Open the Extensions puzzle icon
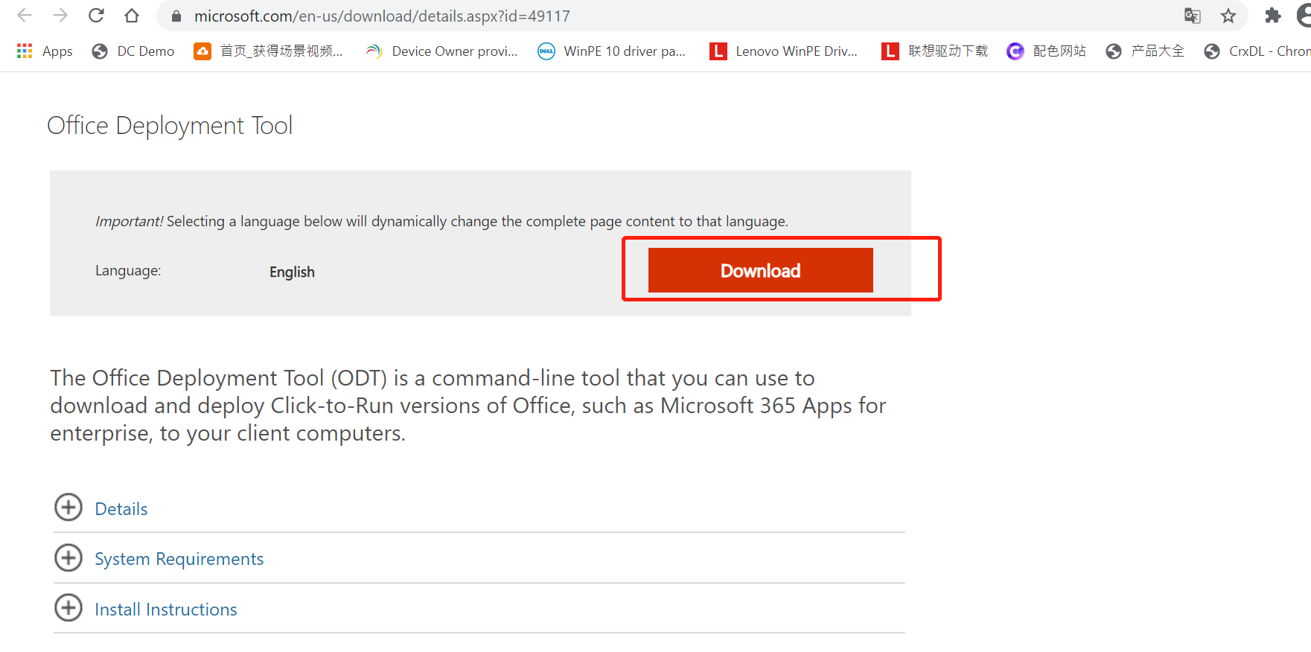The image size is (1311, 652). click(x=1273, y=16)
